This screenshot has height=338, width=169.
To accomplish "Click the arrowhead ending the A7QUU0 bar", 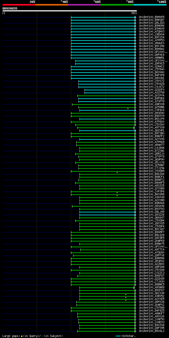I will click(135, 252).
